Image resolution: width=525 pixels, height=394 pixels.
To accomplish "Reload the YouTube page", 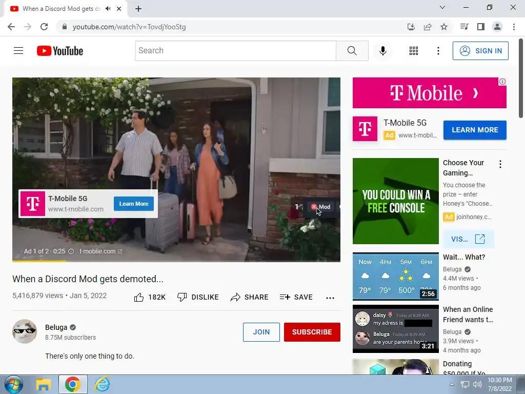I will [44, 27].
